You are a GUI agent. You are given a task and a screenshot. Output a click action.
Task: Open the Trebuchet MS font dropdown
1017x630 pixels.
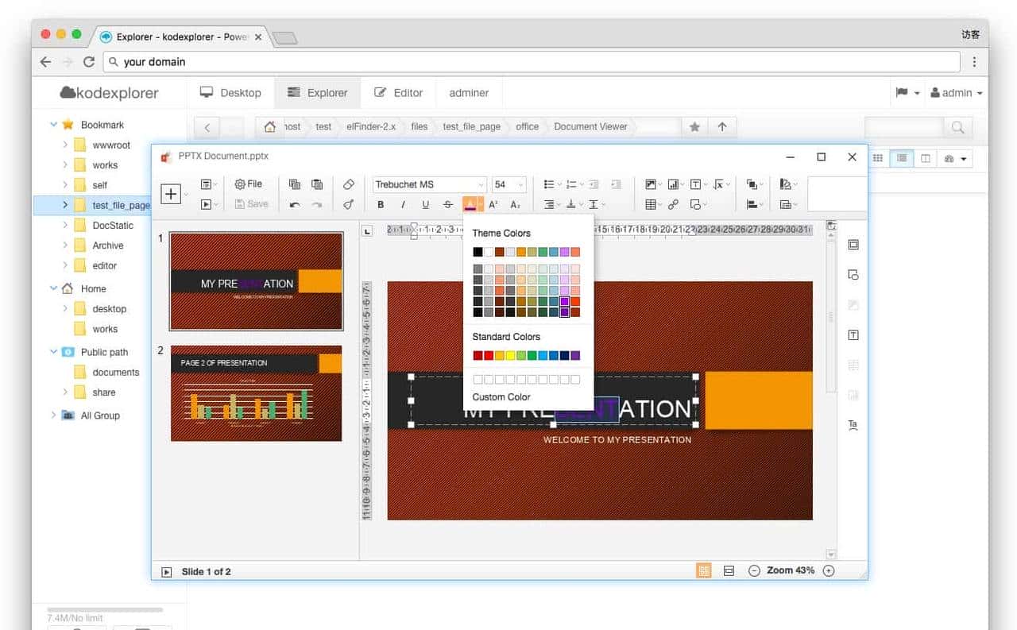429,184
